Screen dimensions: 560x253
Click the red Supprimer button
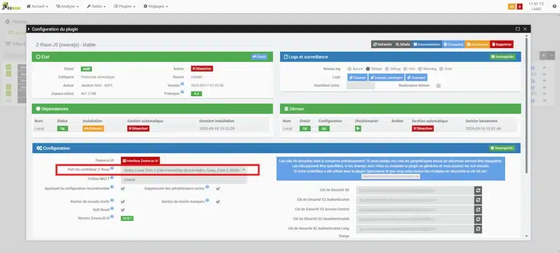point(502,45)
